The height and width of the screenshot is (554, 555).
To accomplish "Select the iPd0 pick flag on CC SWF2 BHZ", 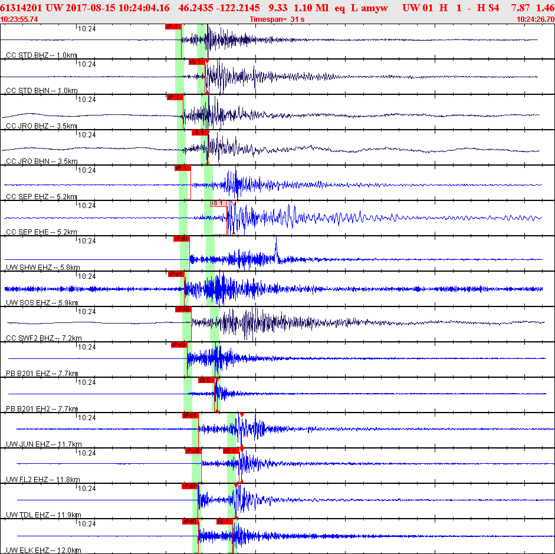I will click(x=183, y=309).
